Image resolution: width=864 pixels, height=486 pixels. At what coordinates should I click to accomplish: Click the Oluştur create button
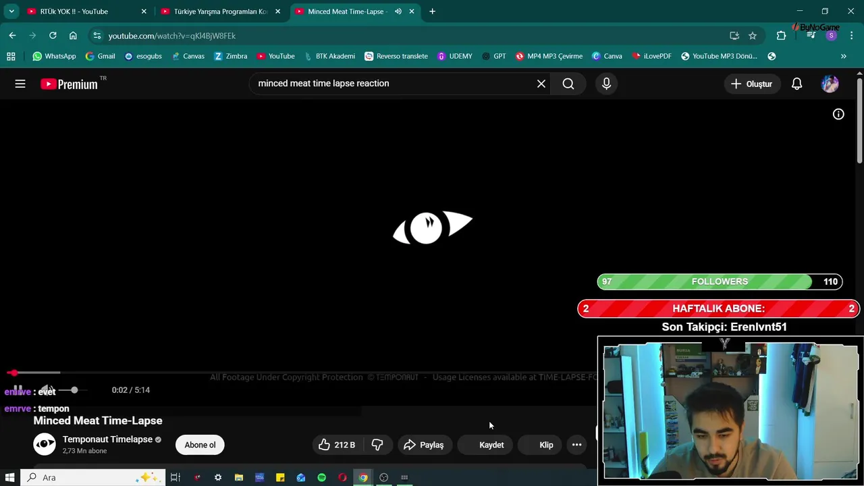tap(751, 84)
